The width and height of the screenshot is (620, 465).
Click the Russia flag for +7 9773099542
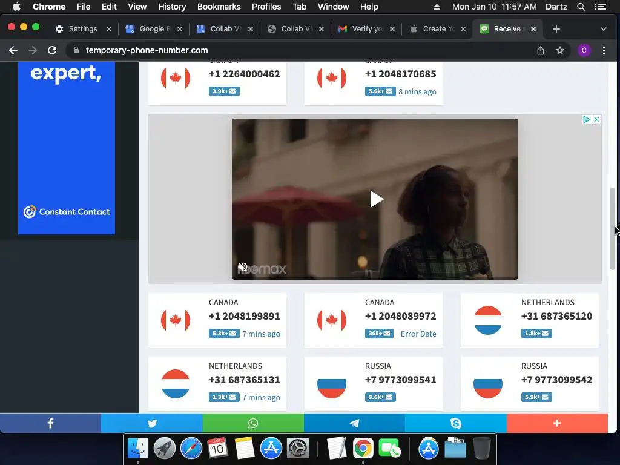[488, 384]
